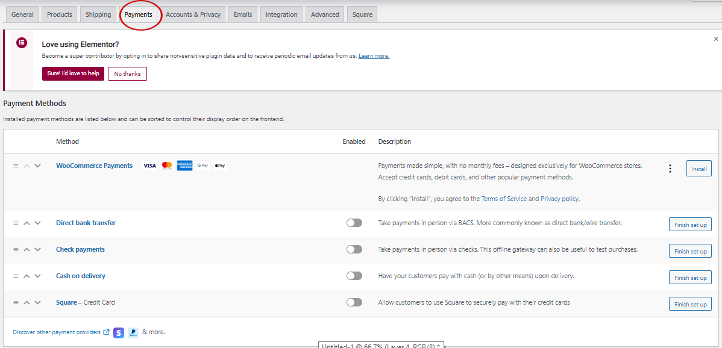
Task: Click the Method column header
Action: click(67, 141)
